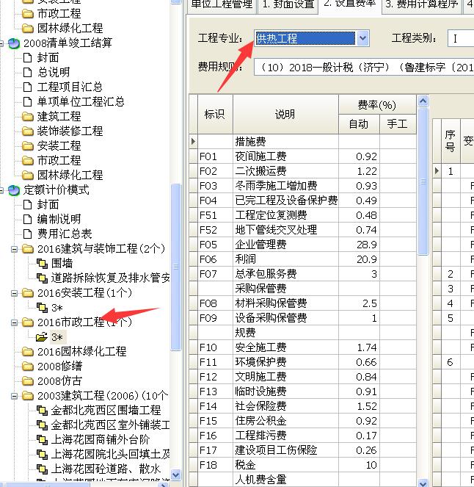Select the 供热工程 combo box field
The width and height of the screenshot is (474, 487).
pos(311,38)
